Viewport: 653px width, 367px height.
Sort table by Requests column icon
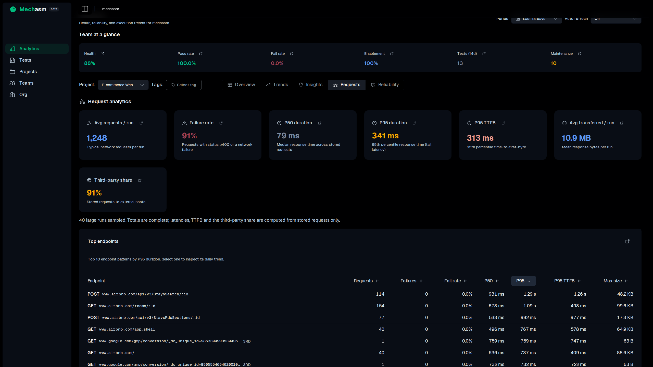click(377, 281)
